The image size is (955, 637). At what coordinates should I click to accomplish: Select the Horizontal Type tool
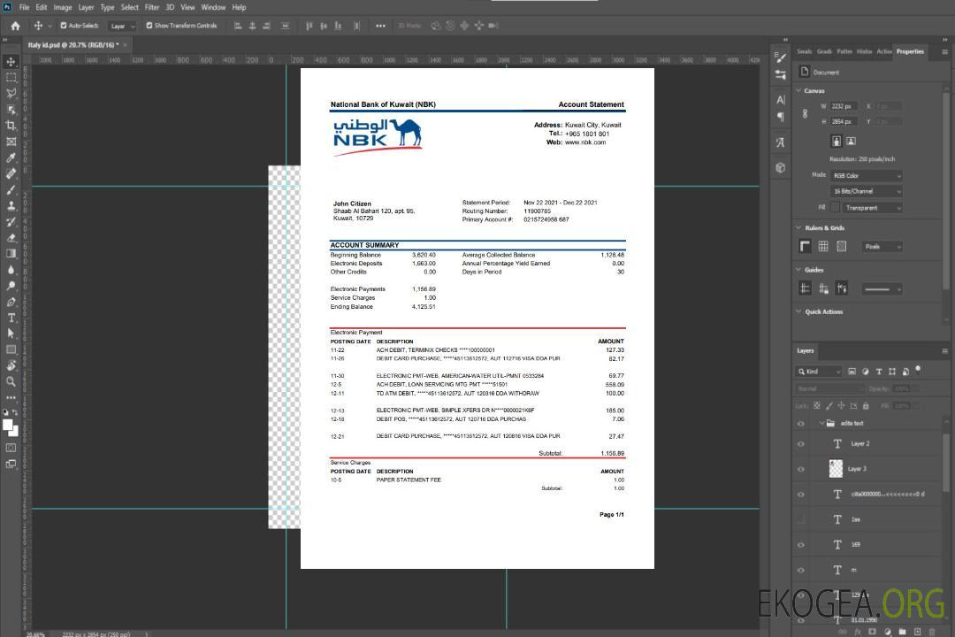pyautogui.click(x=11, y=318)
